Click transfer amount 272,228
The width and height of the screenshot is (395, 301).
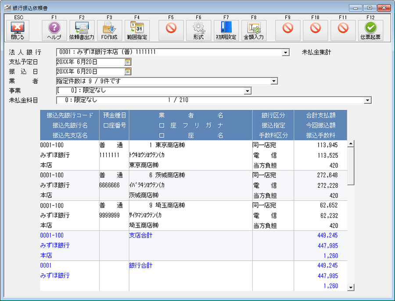click(327, 186)
